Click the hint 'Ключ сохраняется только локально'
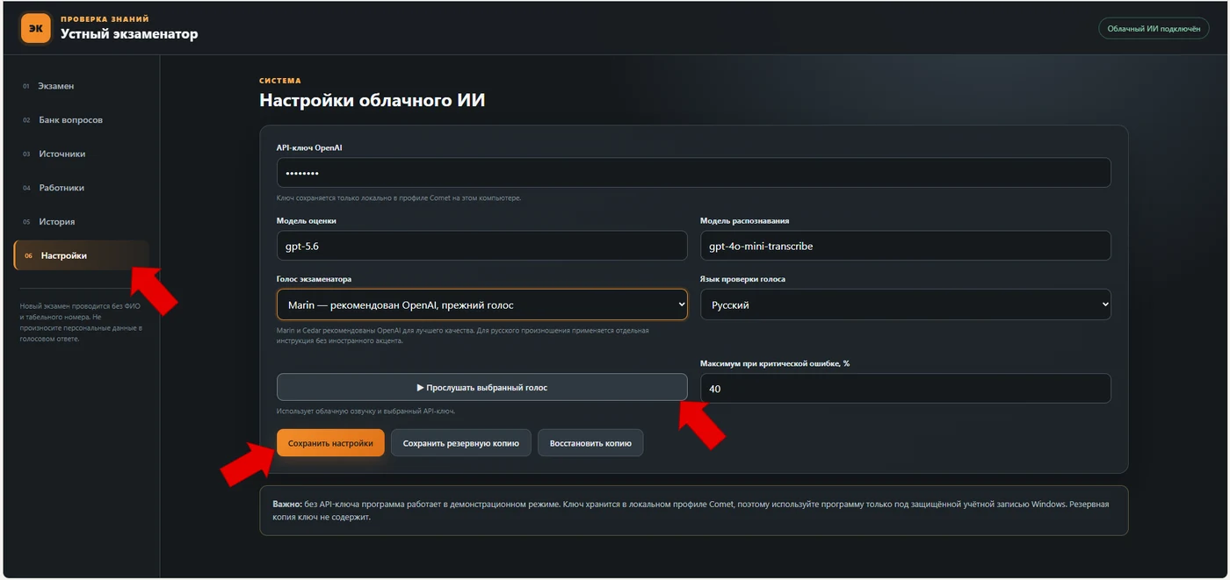The height and width of the screenshot is (580, 1230). click(399, 198)
